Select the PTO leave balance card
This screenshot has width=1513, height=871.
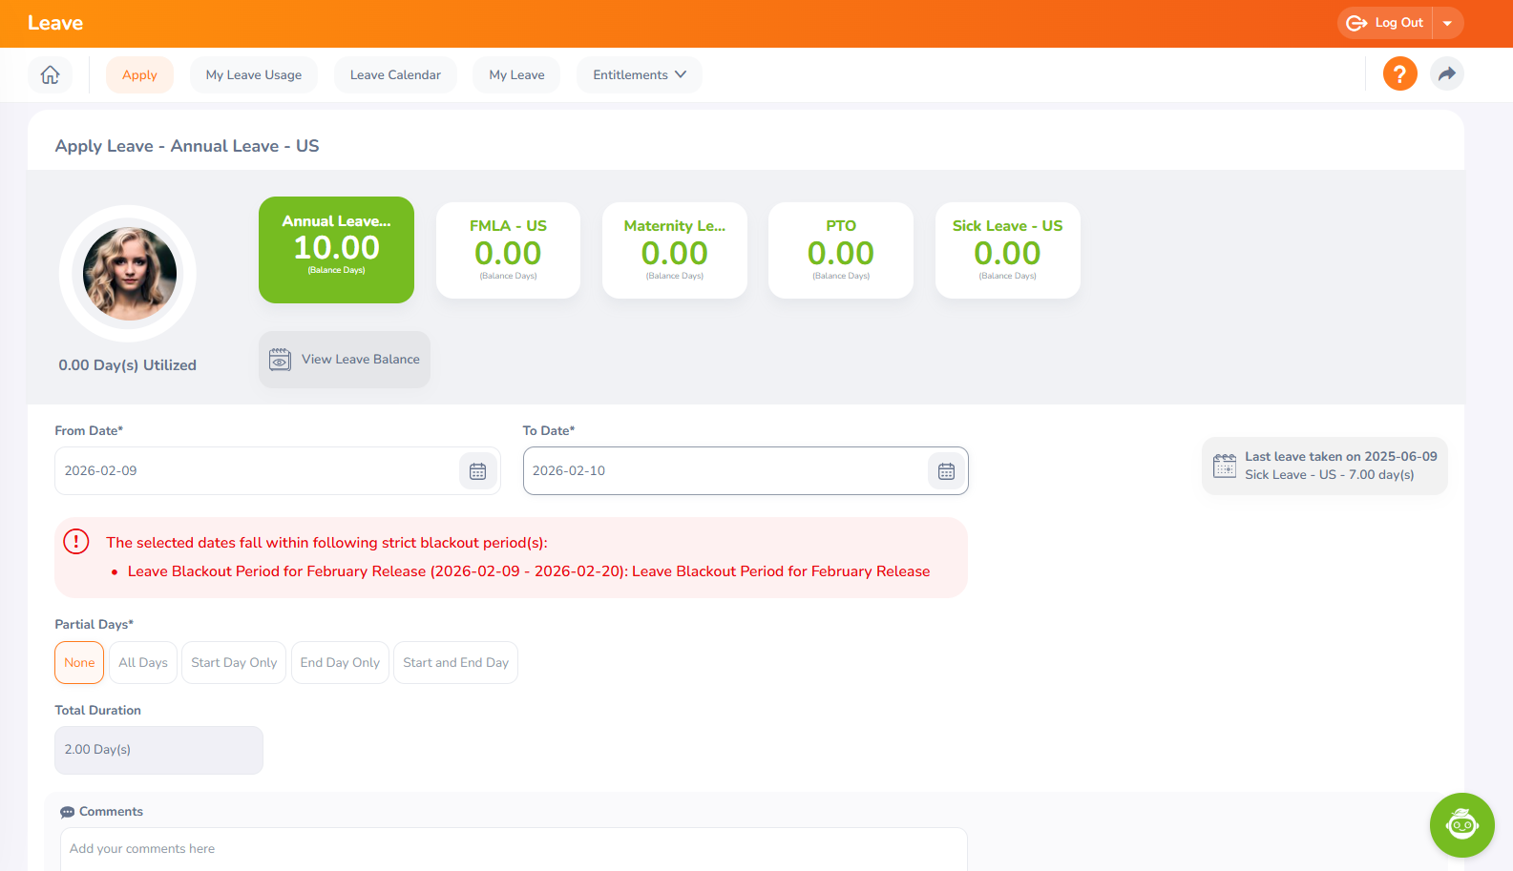point(840,250)
